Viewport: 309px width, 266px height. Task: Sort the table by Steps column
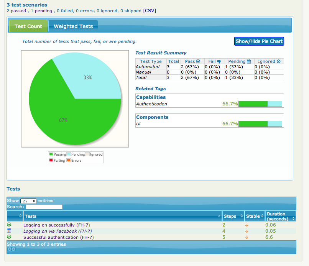pos(233,216)
